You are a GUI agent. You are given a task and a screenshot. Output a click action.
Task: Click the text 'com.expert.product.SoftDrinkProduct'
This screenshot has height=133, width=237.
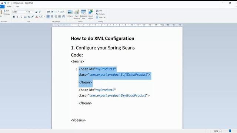tap(118, 75)
